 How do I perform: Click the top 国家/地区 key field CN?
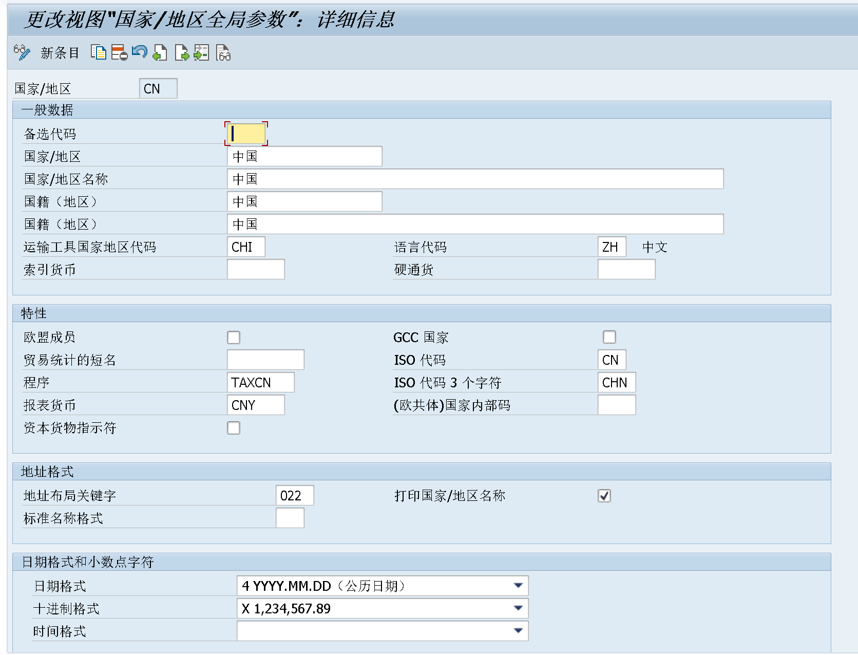click(x=158, y=88)
